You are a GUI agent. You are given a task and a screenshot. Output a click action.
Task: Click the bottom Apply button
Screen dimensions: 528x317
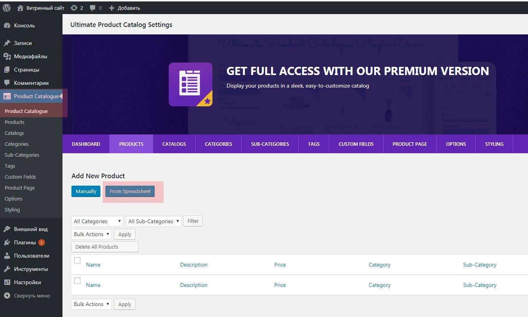pyautogui.click(x=125, y=304)
